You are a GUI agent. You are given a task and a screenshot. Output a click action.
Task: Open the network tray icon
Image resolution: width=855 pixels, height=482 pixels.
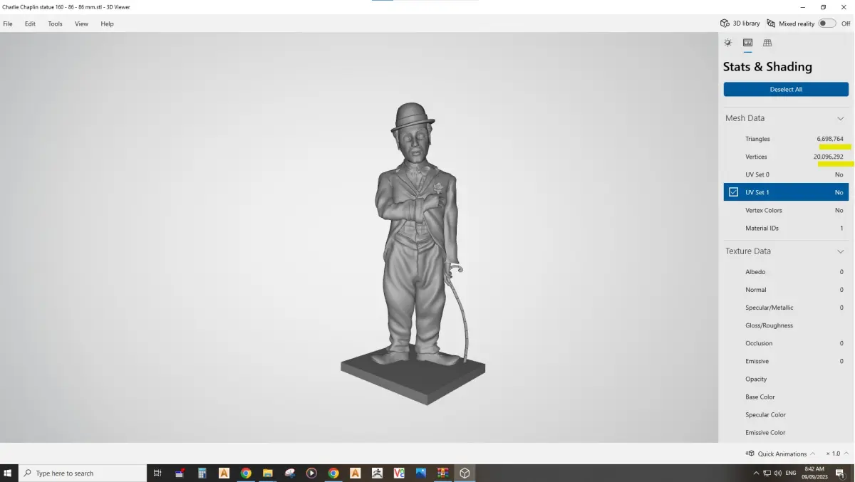tap(767, 473)
